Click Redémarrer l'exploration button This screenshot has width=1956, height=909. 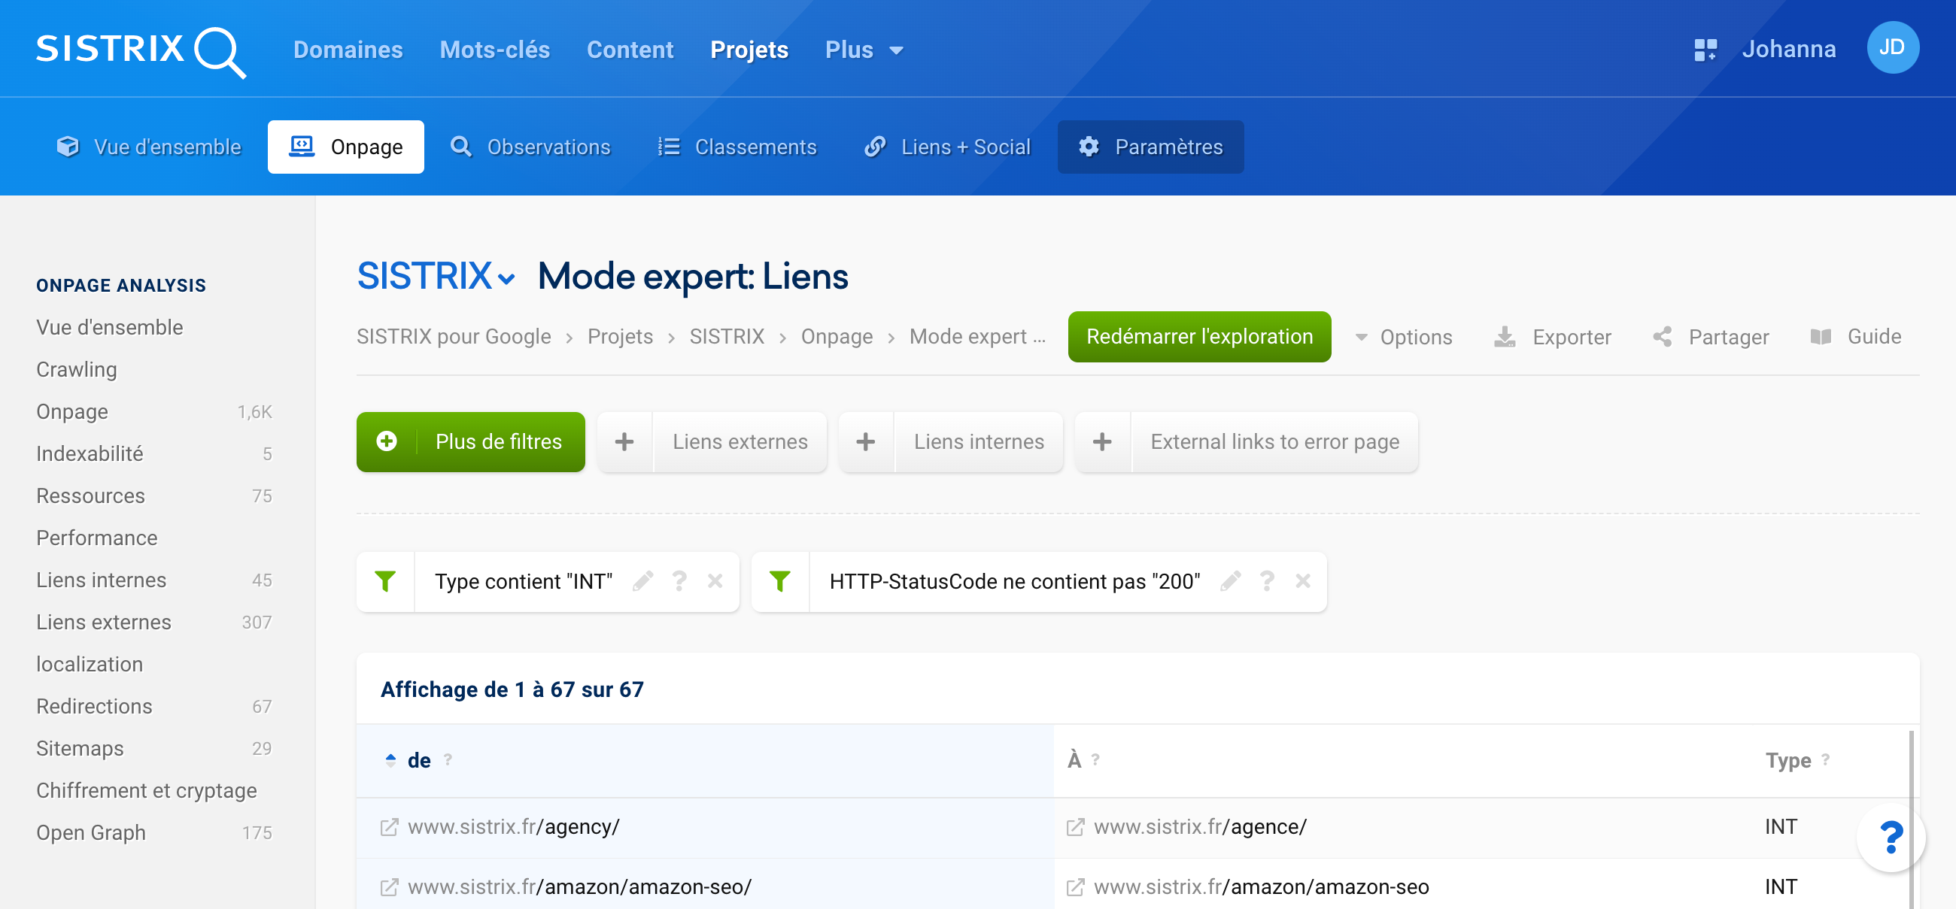pyautogui.click(x=1199, y=337)
